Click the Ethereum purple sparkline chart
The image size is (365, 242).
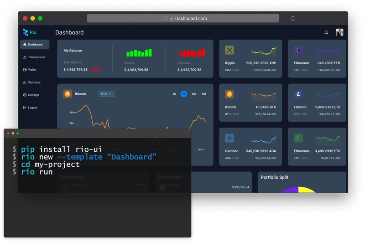(328, 52)
